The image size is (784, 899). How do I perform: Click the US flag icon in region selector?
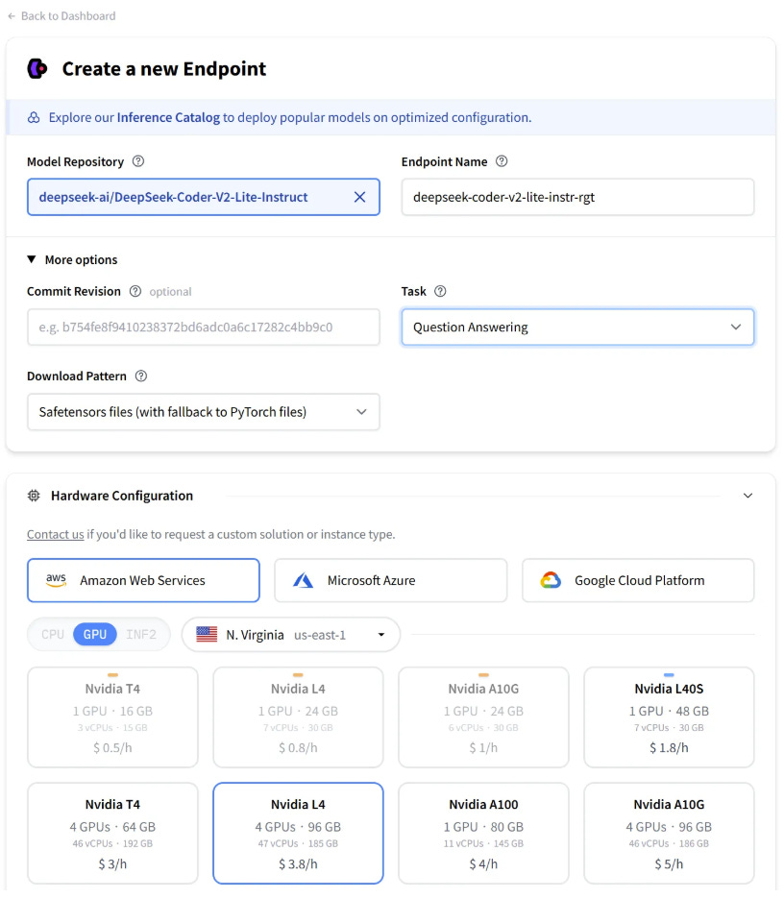click(x=207, y=634)
